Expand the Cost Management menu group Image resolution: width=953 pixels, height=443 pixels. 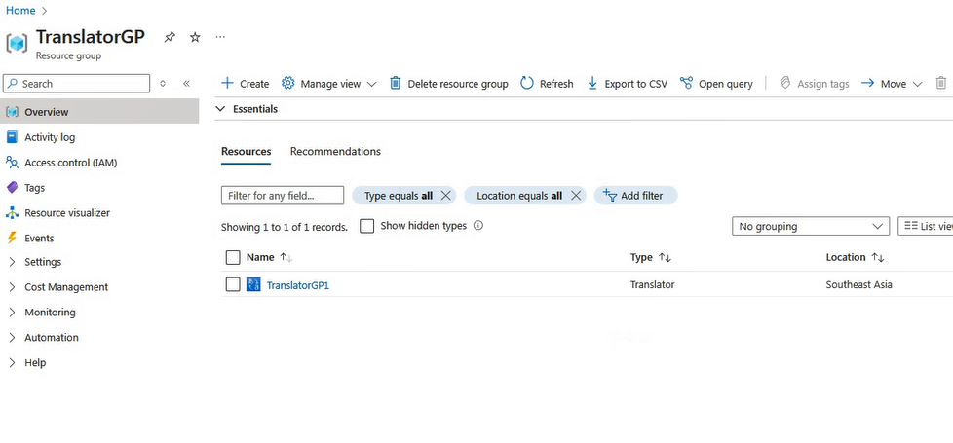click(x=12, y=287)
